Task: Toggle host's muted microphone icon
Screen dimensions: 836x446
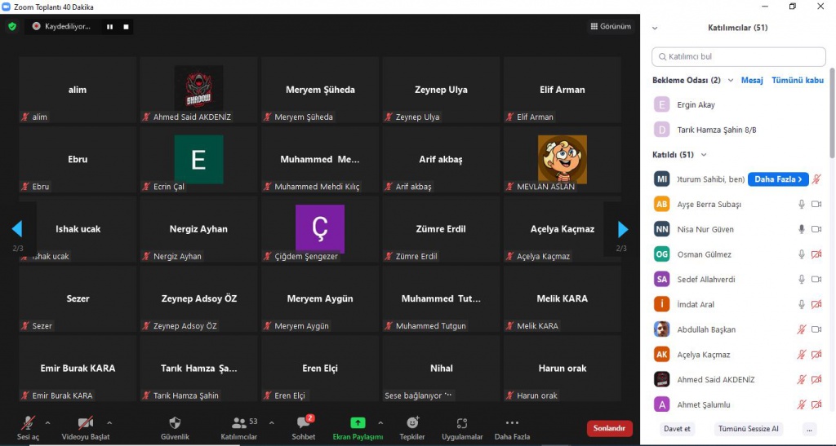Action: click(816, 179)
